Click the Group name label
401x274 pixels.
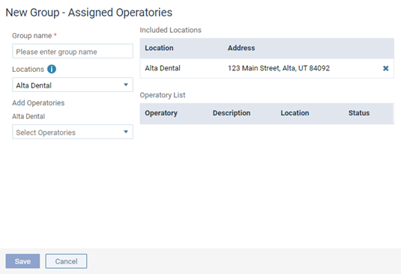32,36
